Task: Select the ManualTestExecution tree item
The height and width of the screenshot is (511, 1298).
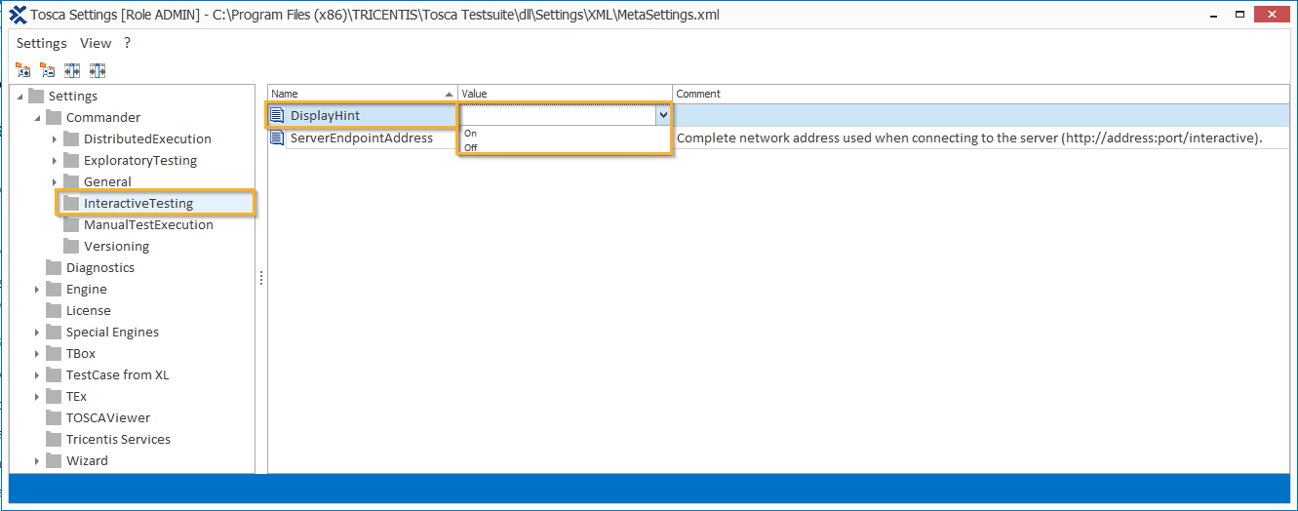Action: [148, 224]
